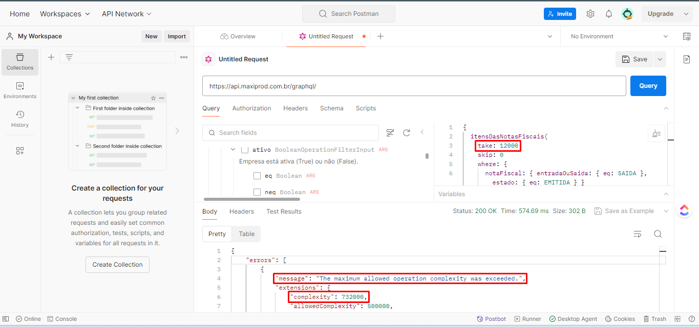This screenshot has width=699, height=327.
Task: Click the query prettify icon
Action: coord(390,133)
